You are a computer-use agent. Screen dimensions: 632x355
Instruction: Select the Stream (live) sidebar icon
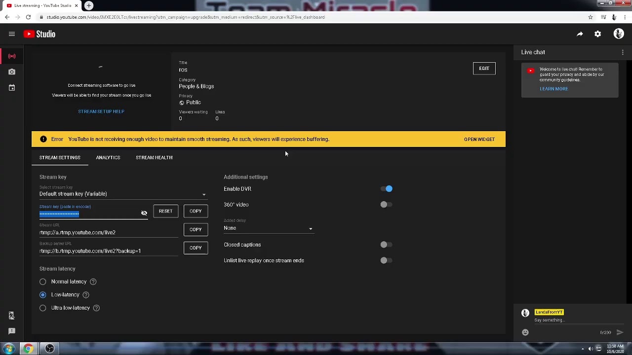(12, 56)
